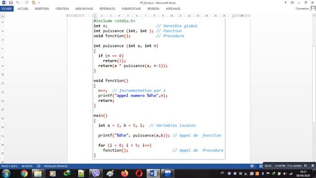The height and width of the screenshot is (178, 316).
Task: Click the '// Variables locales' comment
Action: click(172, 125)
